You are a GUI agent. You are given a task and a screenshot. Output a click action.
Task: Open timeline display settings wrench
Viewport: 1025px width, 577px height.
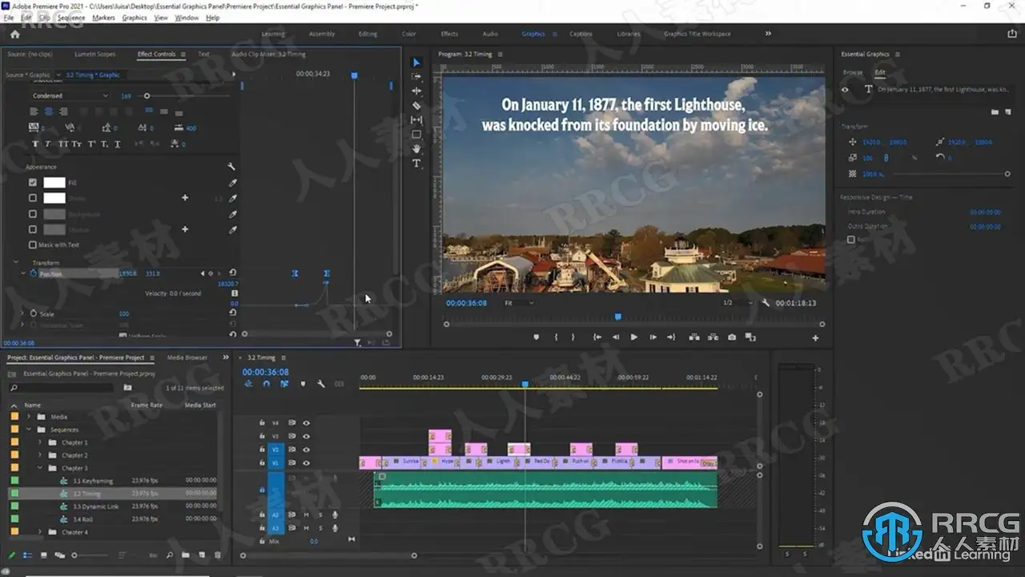point(321,384)
